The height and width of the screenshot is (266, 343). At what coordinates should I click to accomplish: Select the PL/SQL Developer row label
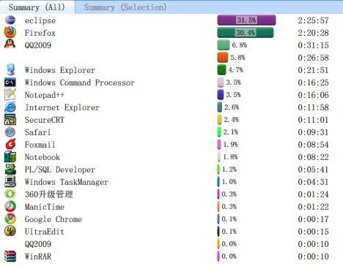[x=60, y=170]
